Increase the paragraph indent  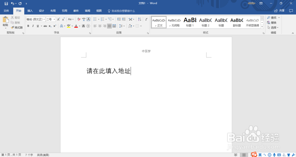click(124, 19)
